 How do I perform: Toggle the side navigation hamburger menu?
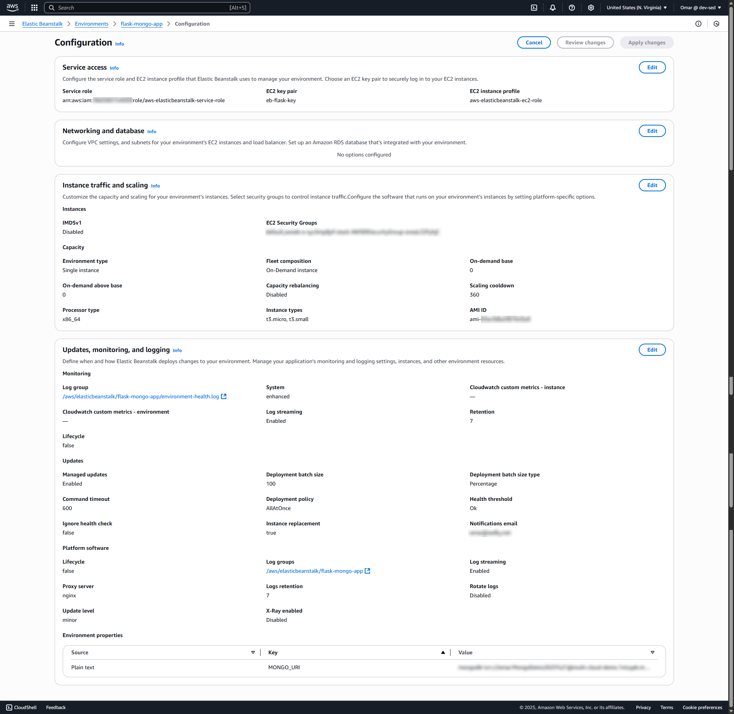pos(12,24)
